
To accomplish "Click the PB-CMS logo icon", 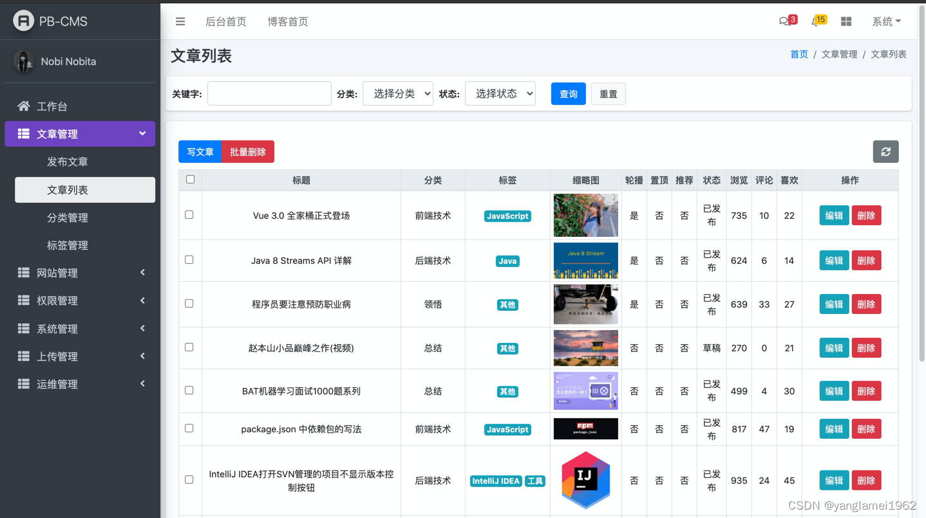I will coord(23,21).
